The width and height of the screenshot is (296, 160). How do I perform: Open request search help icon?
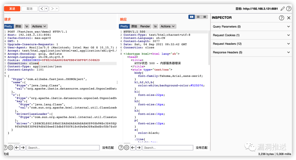5,148
